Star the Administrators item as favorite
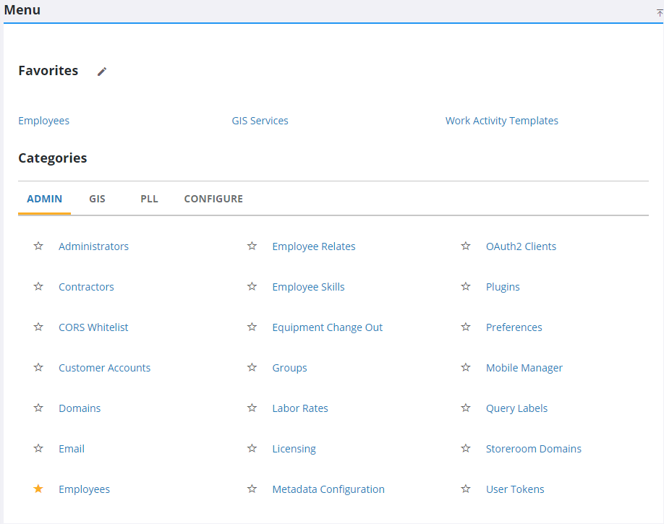Screen dimensions: 664x524 (38, 246)
